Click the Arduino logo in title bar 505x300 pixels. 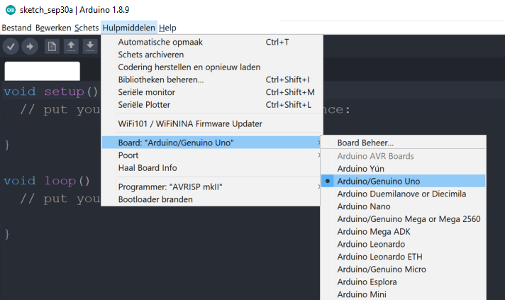[7, 8]
